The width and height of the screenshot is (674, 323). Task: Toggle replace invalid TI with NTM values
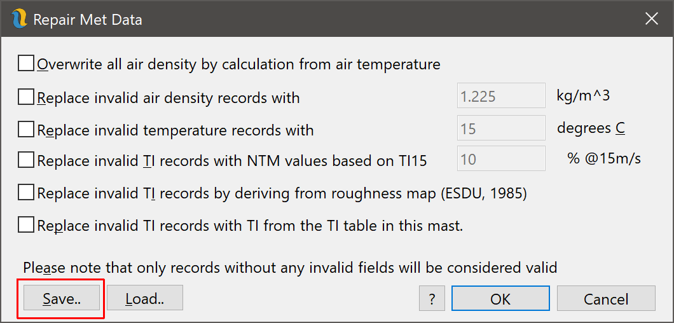26,160
